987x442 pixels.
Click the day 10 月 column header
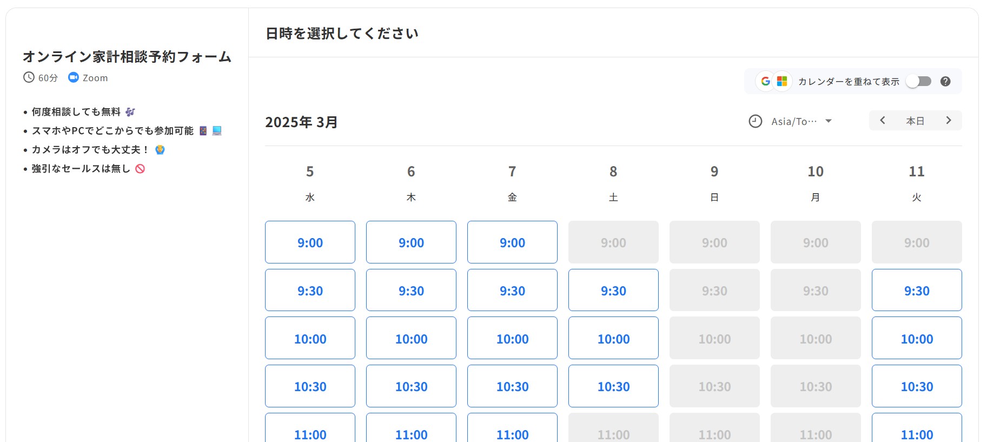click(x=816, y=183)
